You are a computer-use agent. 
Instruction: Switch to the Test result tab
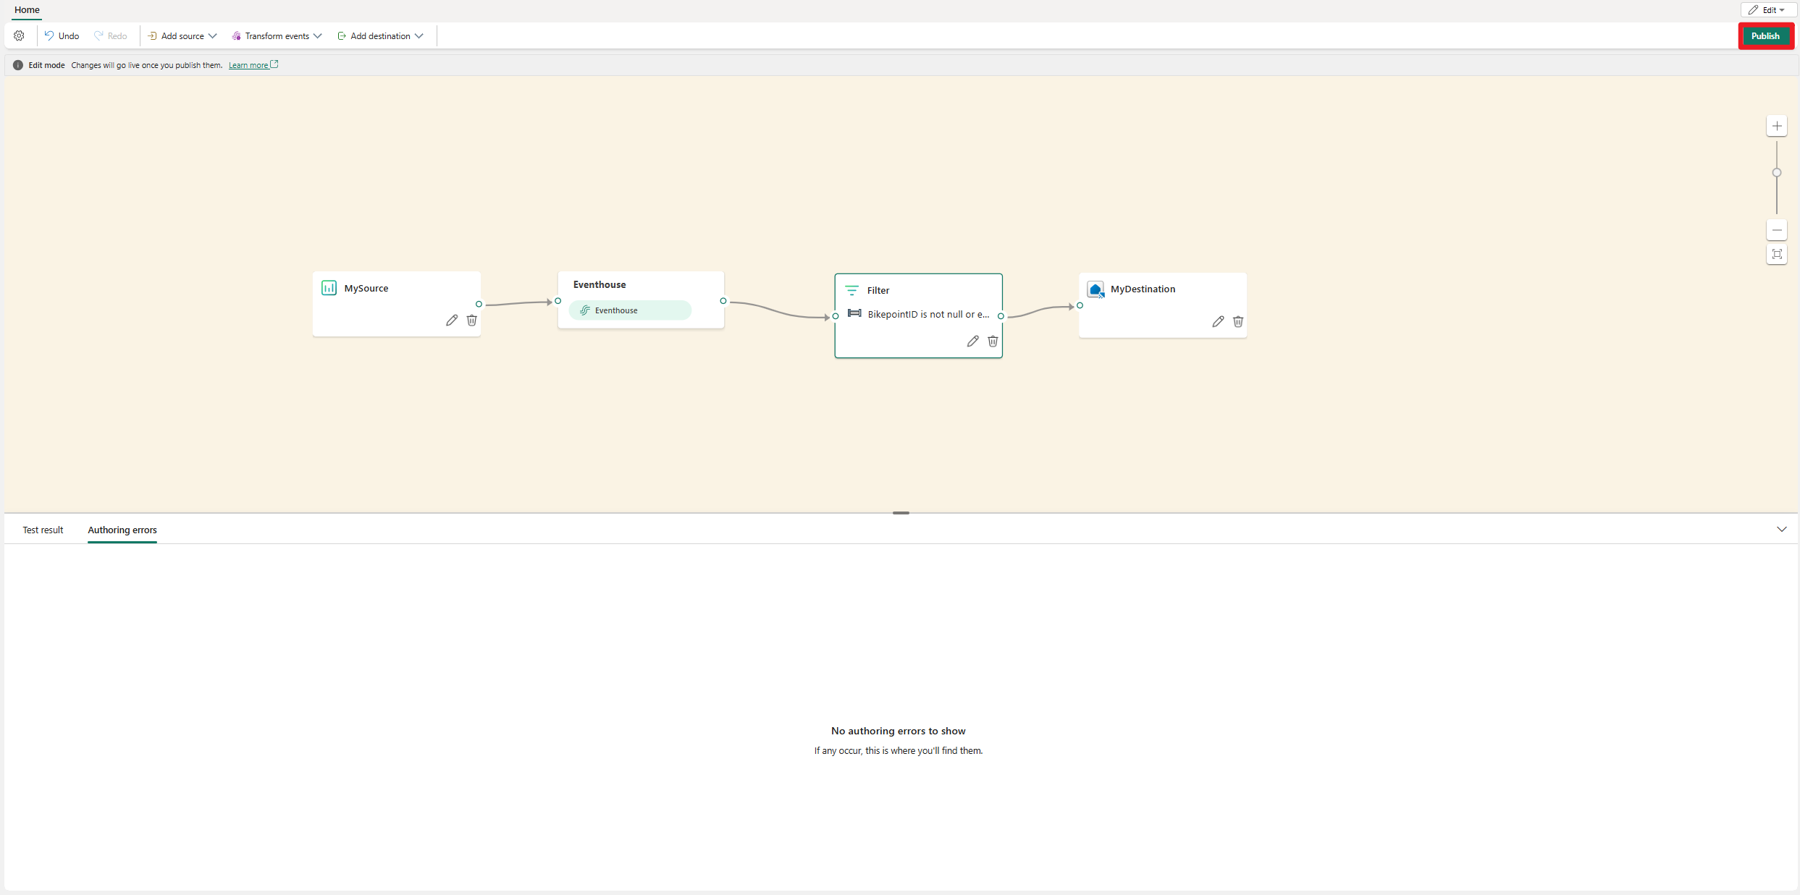43,530
